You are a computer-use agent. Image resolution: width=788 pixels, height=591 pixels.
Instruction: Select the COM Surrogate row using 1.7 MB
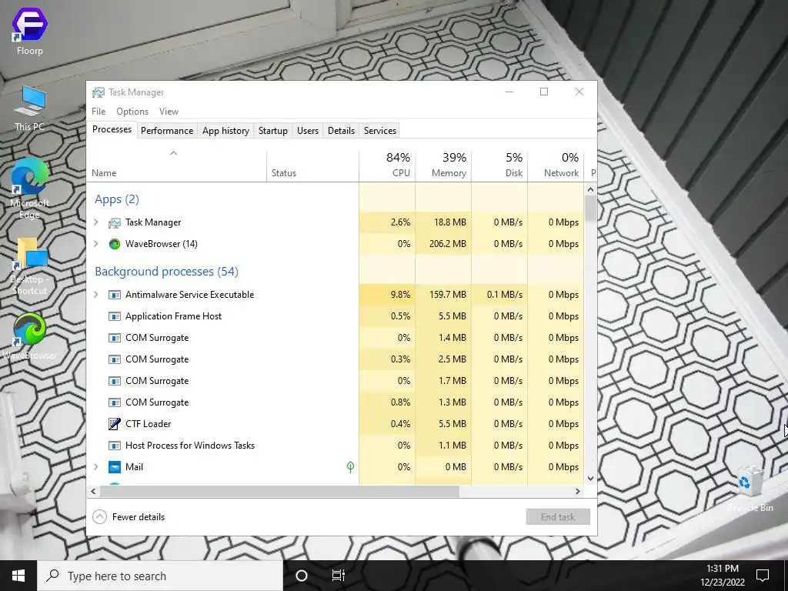(x=336, y=381)
